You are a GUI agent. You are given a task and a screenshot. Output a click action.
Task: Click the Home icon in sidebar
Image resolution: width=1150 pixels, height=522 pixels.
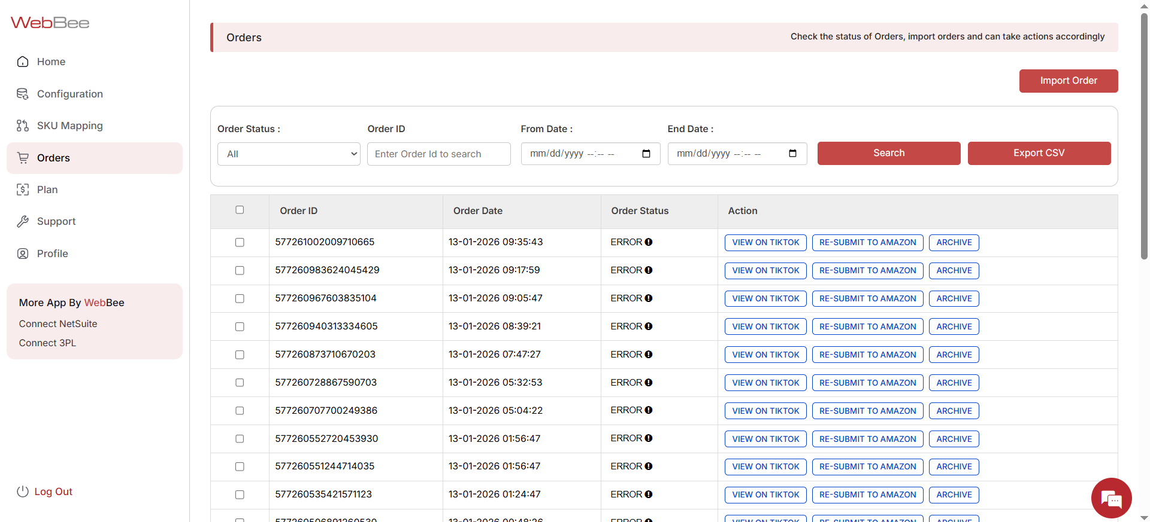pos(23,62)
